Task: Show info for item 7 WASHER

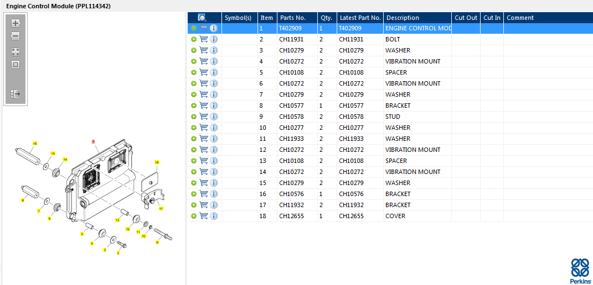Action: 214,94
